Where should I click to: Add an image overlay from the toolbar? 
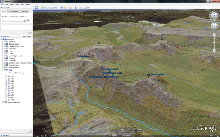tap(53, 8)
